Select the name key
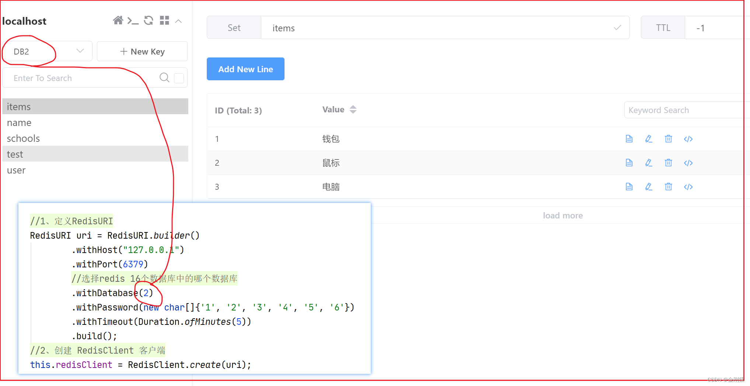Screen dimensions: 750x386 click(x=95, y=122)
